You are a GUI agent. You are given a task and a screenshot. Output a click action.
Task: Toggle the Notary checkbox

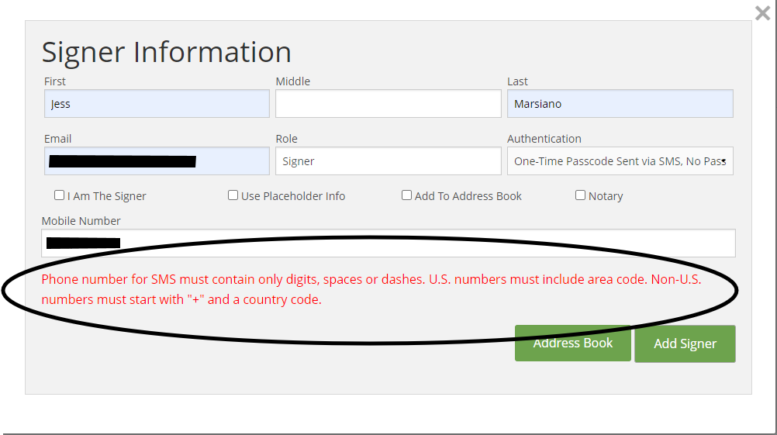pyautogui.click(x=580, y=195)
